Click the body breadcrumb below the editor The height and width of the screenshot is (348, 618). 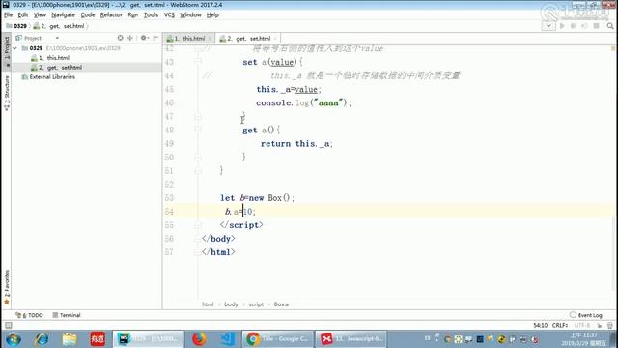(x=231, y=304)
